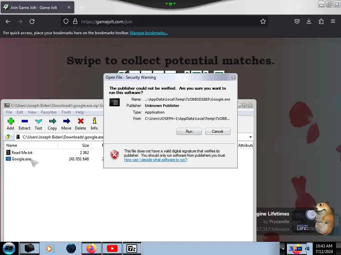Click the gamejolt.com/join address bar

(x=164, y=22)
